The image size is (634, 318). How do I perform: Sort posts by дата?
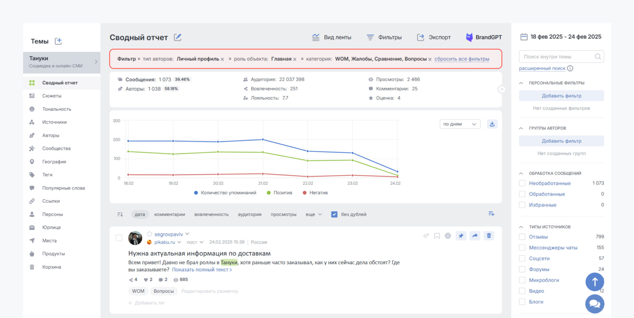140,214
